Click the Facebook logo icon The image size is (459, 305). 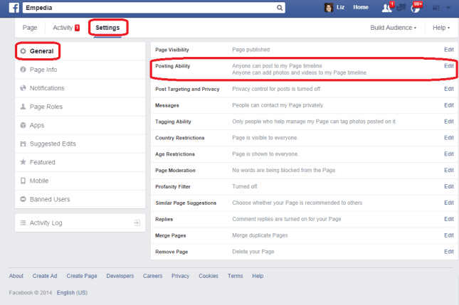[x=14, y=8]
